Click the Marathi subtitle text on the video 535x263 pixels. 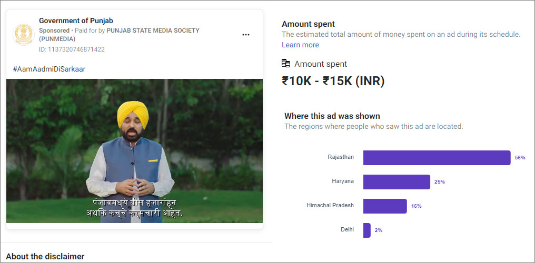pyautogui.click(x=134, y=208)
